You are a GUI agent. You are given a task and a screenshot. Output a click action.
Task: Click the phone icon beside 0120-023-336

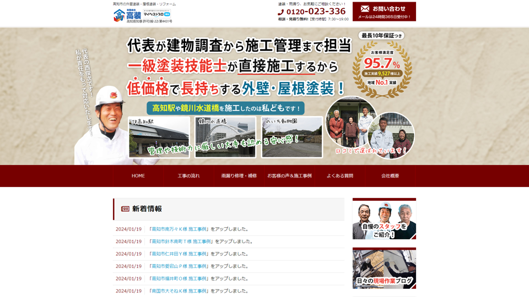pos(281,12)
